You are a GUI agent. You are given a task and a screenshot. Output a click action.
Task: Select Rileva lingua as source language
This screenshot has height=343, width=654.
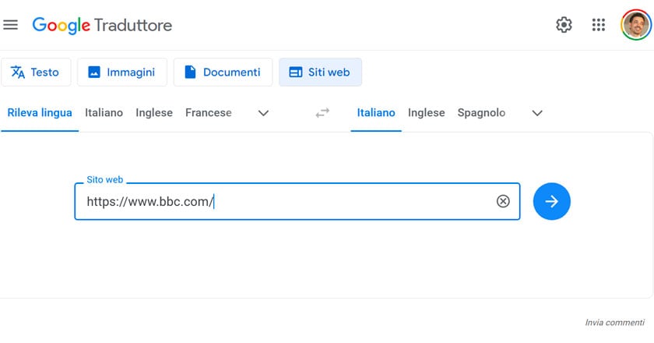[40, 113]
